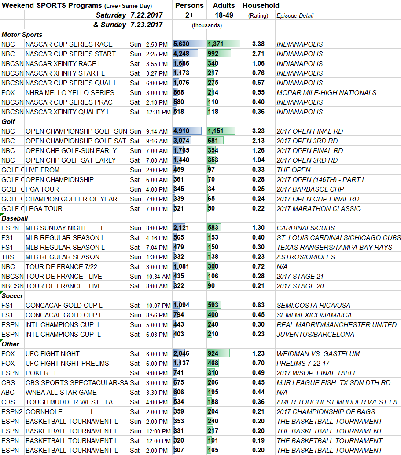Select the 'Motor Sports' section header
The image size is (401, 455).
click(22, 35)
